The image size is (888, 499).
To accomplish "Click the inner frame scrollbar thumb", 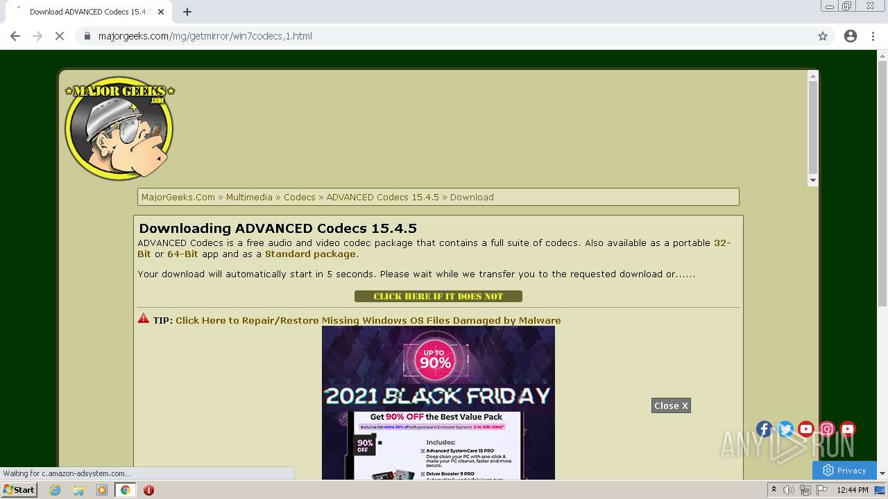I will point(813,127).
